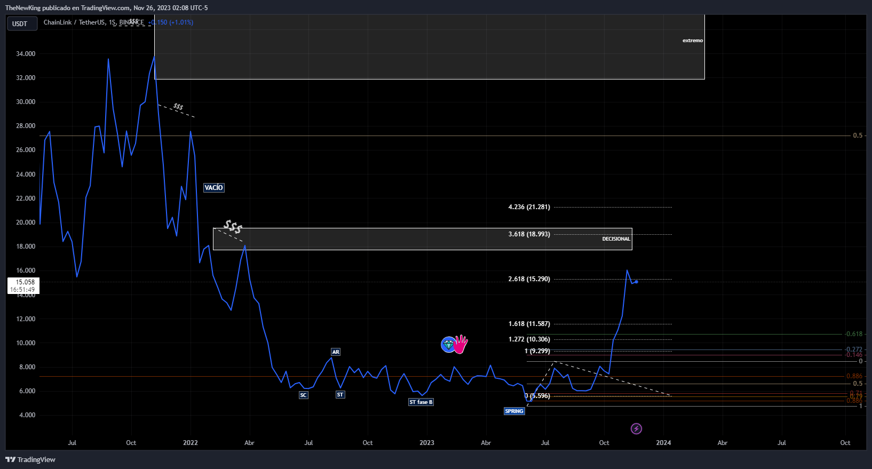Click '20.000' on the price axis
Screen dimensions: 872x469
26,222
